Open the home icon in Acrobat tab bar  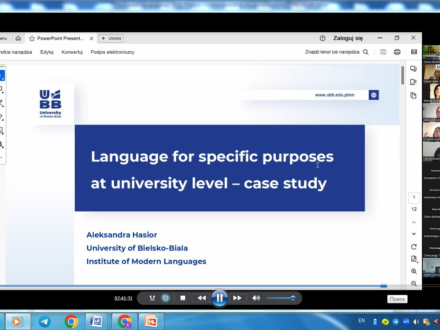[18, 38]
